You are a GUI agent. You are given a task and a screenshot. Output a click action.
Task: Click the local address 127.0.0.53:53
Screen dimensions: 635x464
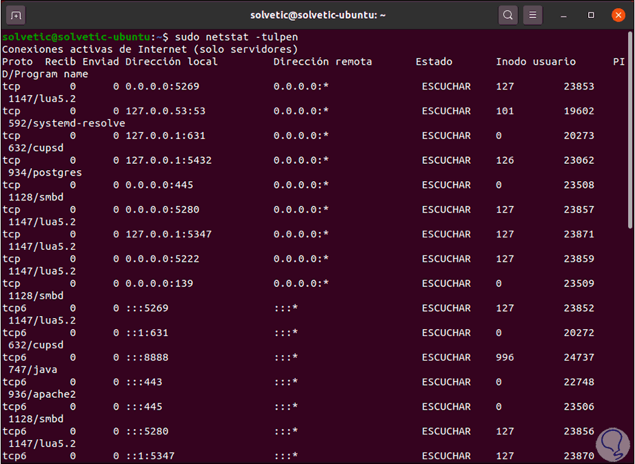click(x=165, y=112)
